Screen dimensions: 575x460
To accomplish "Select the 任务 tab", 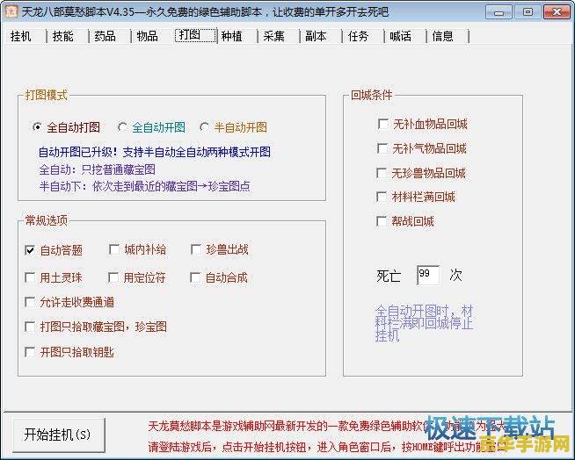I will coord(358,36).
